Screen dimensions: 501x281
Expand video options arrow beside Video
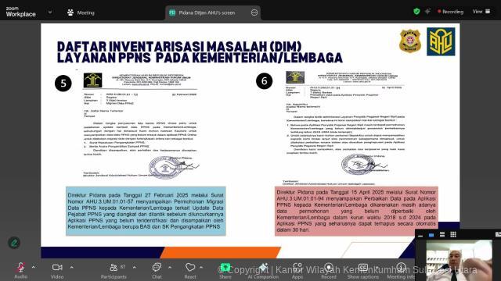point(71,267)
